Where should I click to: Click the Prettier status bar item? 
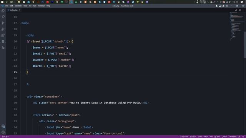click(233, 137)
